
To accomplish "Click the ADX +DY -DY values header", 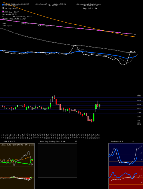I will tap(17, 145).
